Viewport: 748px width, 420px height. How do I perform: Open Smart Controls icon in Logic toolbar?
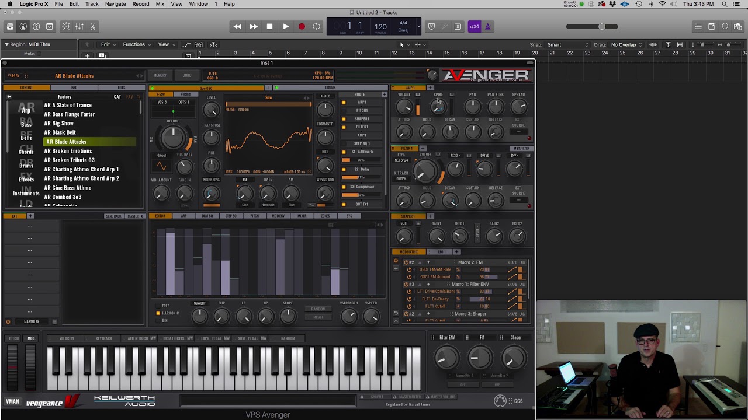pos(66,26)
